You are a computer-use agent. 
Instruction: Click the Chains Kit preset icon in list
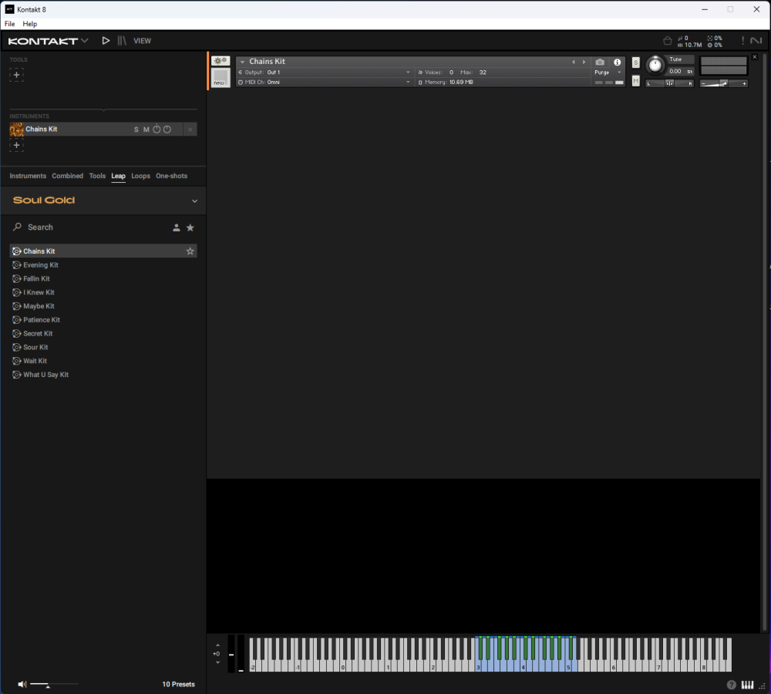17,251
